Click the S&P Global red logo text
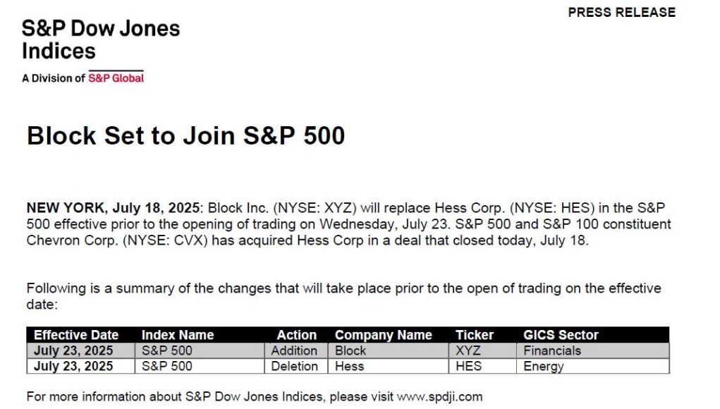Image resolution: width=720 pixels, height=409 pixels. [x=116, y=78]
